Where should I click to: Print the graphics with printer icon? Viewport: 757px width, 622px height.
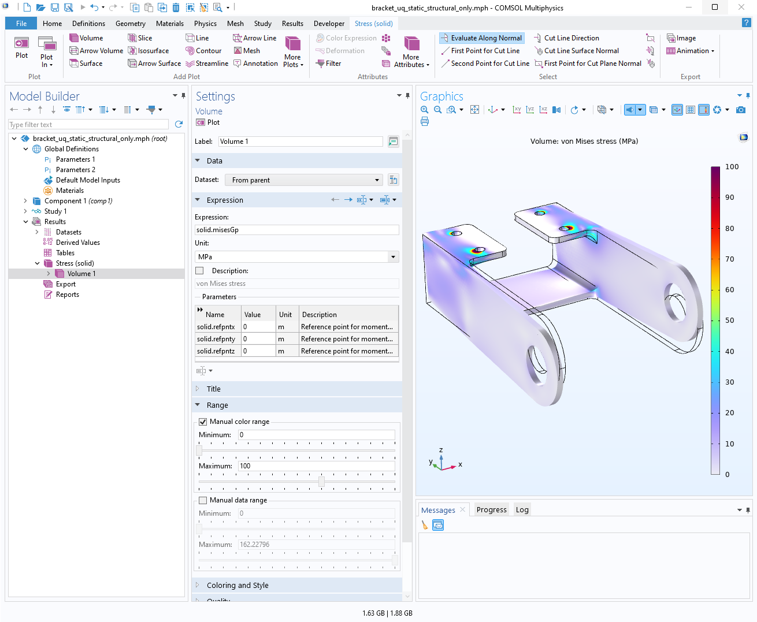point(425,121)
